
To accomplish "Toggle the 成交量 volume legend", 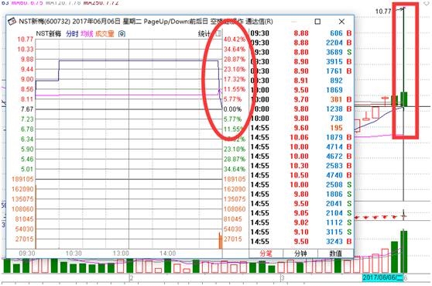I will [105, 34].
